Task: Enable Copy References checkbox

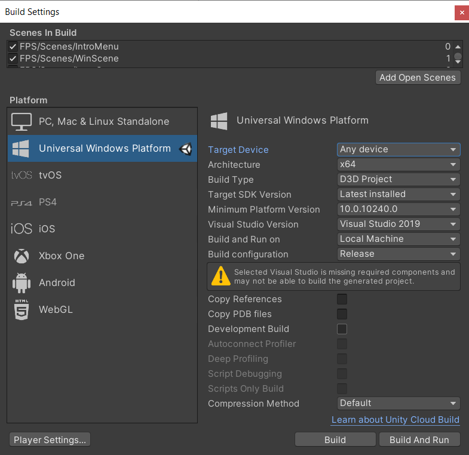Action: coord(342,299)
